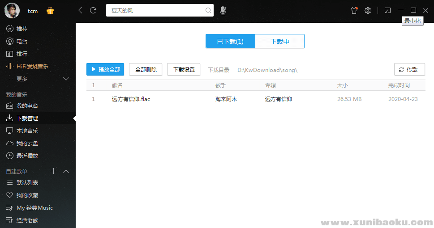Select the 已下载(1) tab
Image resolution: width=434 pixels, height=228 pixels.
tap(230, 42)
